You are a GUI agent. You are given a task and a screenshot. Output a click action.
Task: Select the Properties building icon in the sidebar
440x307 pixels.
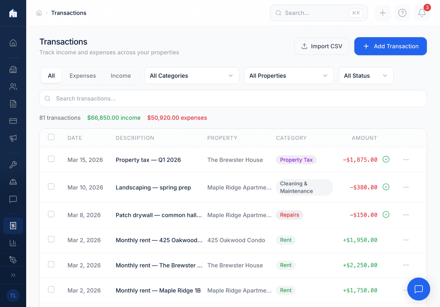point(13,69)
